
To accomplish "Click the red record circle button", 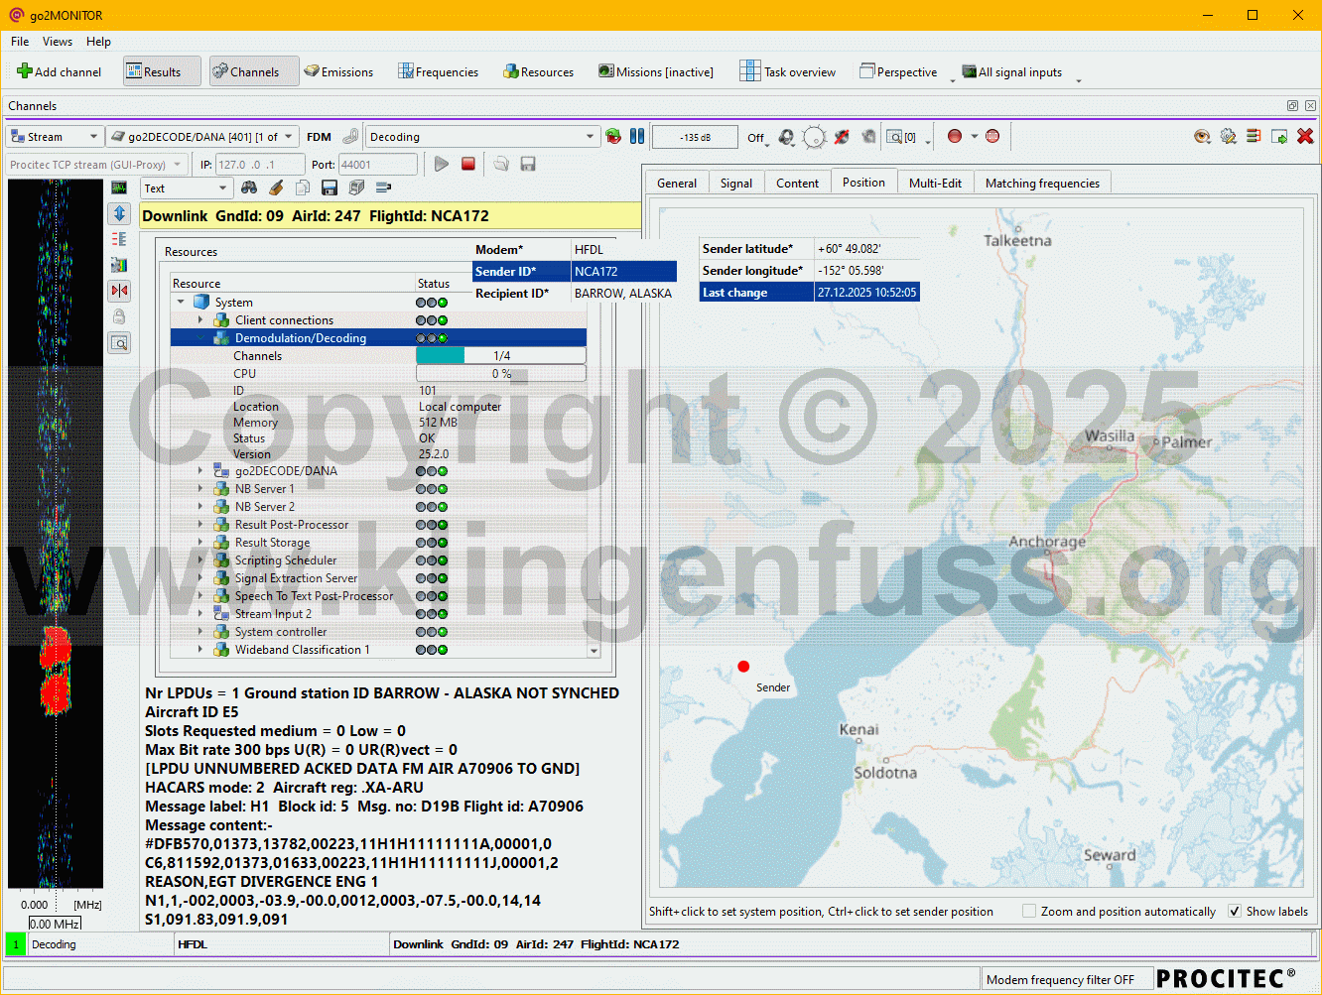I will [x=954, y=137].
